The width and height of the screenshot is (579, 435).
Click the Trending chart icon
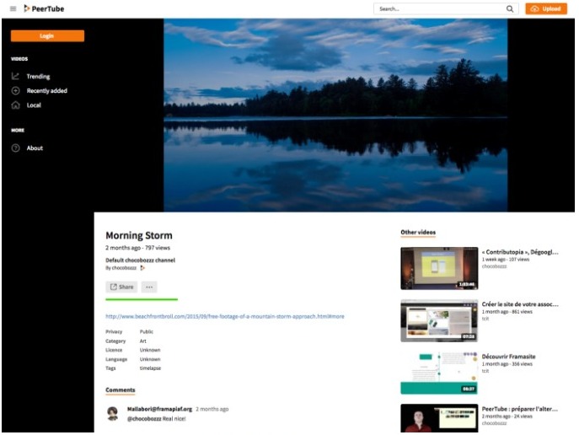(x=16, y=76)
